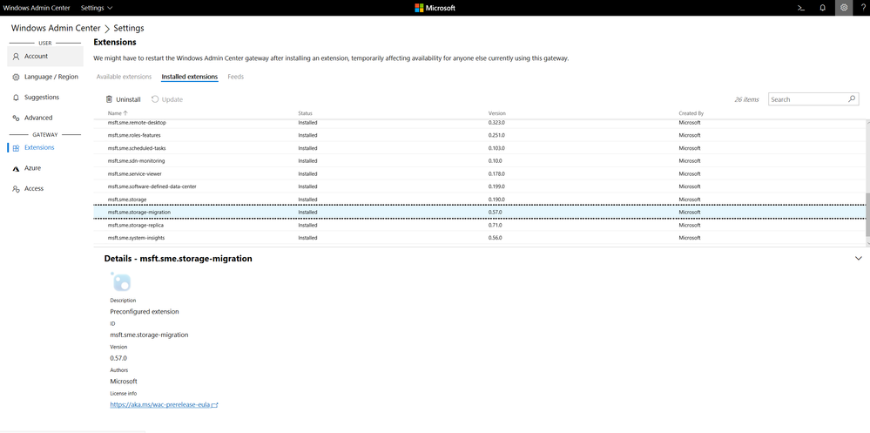870x433 pixels.
Task: Collapse the Details panel chevron
Action: click(x=859, y=259)
